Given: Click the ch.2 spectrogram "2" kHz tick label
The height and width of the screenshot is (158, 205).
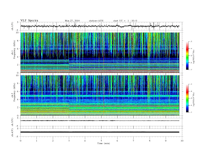Looking at the screenshot, I should click(x=18, y=108).
